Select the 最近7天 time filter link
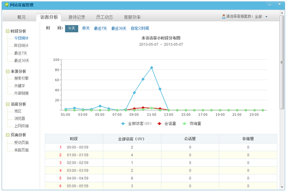The width and height of the screenshot is (287, 191). click(x=100, y=29)
